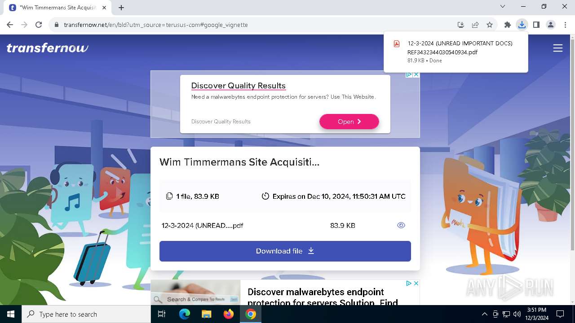The width and height of the screenshot is (575, 323).
Task: Click Discover Quality Results ad headline
Action: click(239, 86)
